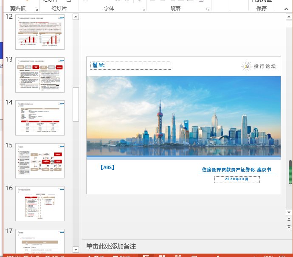Select the main editor vertical scrollbar thumb
293x257 pixels.
point(290,172)
